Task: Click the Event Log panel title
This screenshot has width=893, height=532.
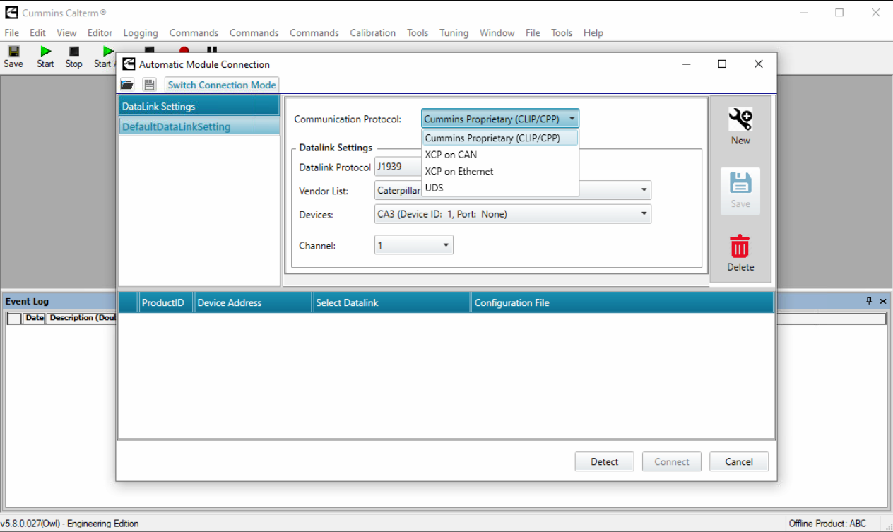Action: click(x=27, y=301)
